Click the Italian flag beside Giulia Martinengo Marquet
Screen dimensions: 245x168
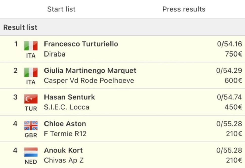point(31,72)
